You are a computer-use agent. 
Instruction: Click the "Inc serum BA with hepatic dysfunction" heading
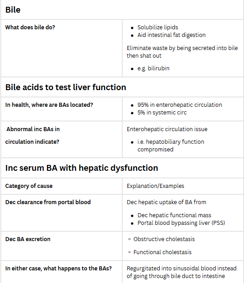coord(82,168)
